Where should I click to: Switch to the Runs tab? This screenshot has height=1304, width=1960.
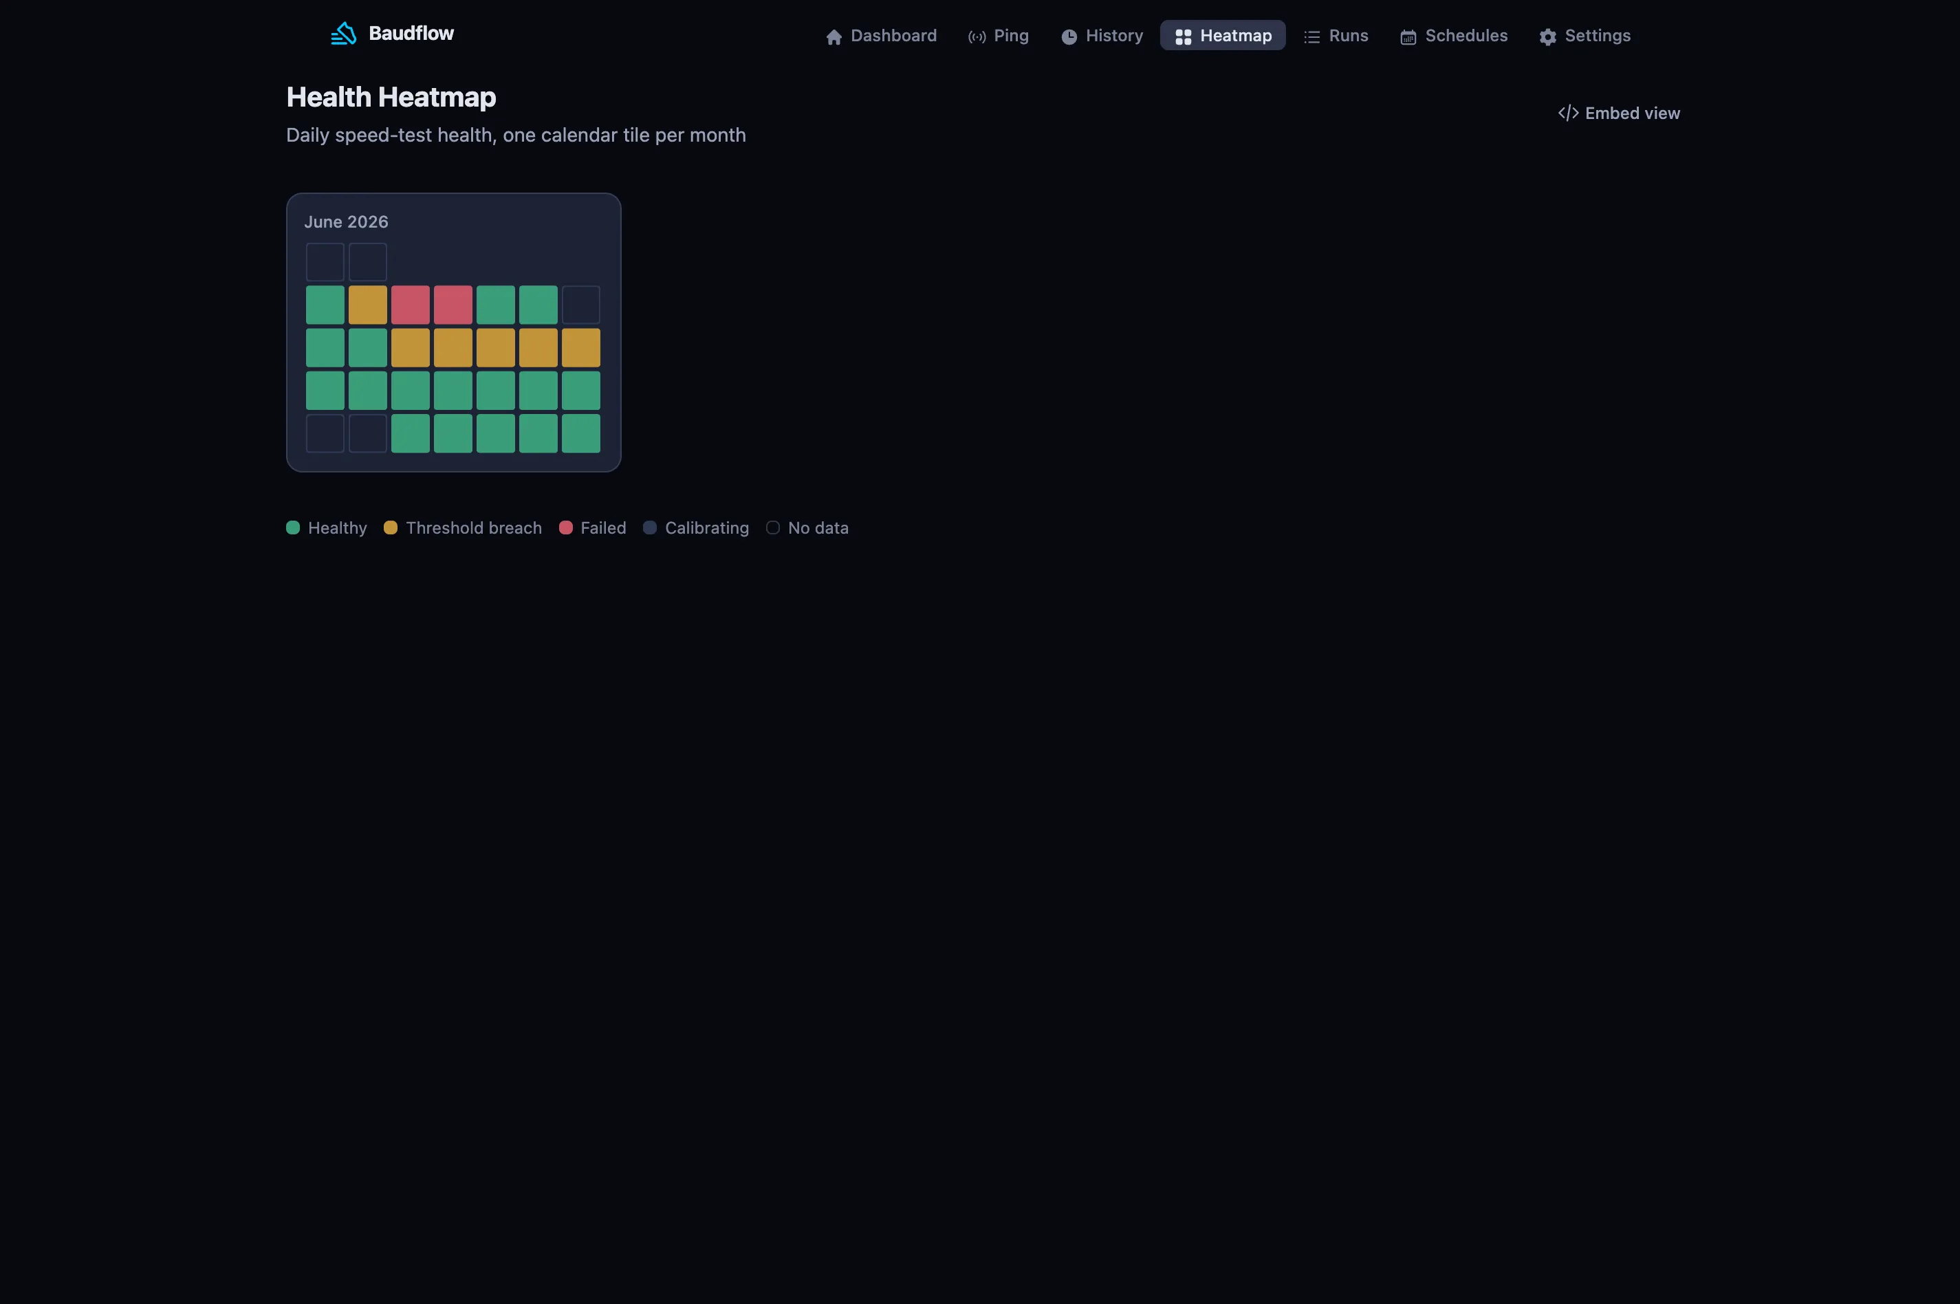tap(1336, 36)
